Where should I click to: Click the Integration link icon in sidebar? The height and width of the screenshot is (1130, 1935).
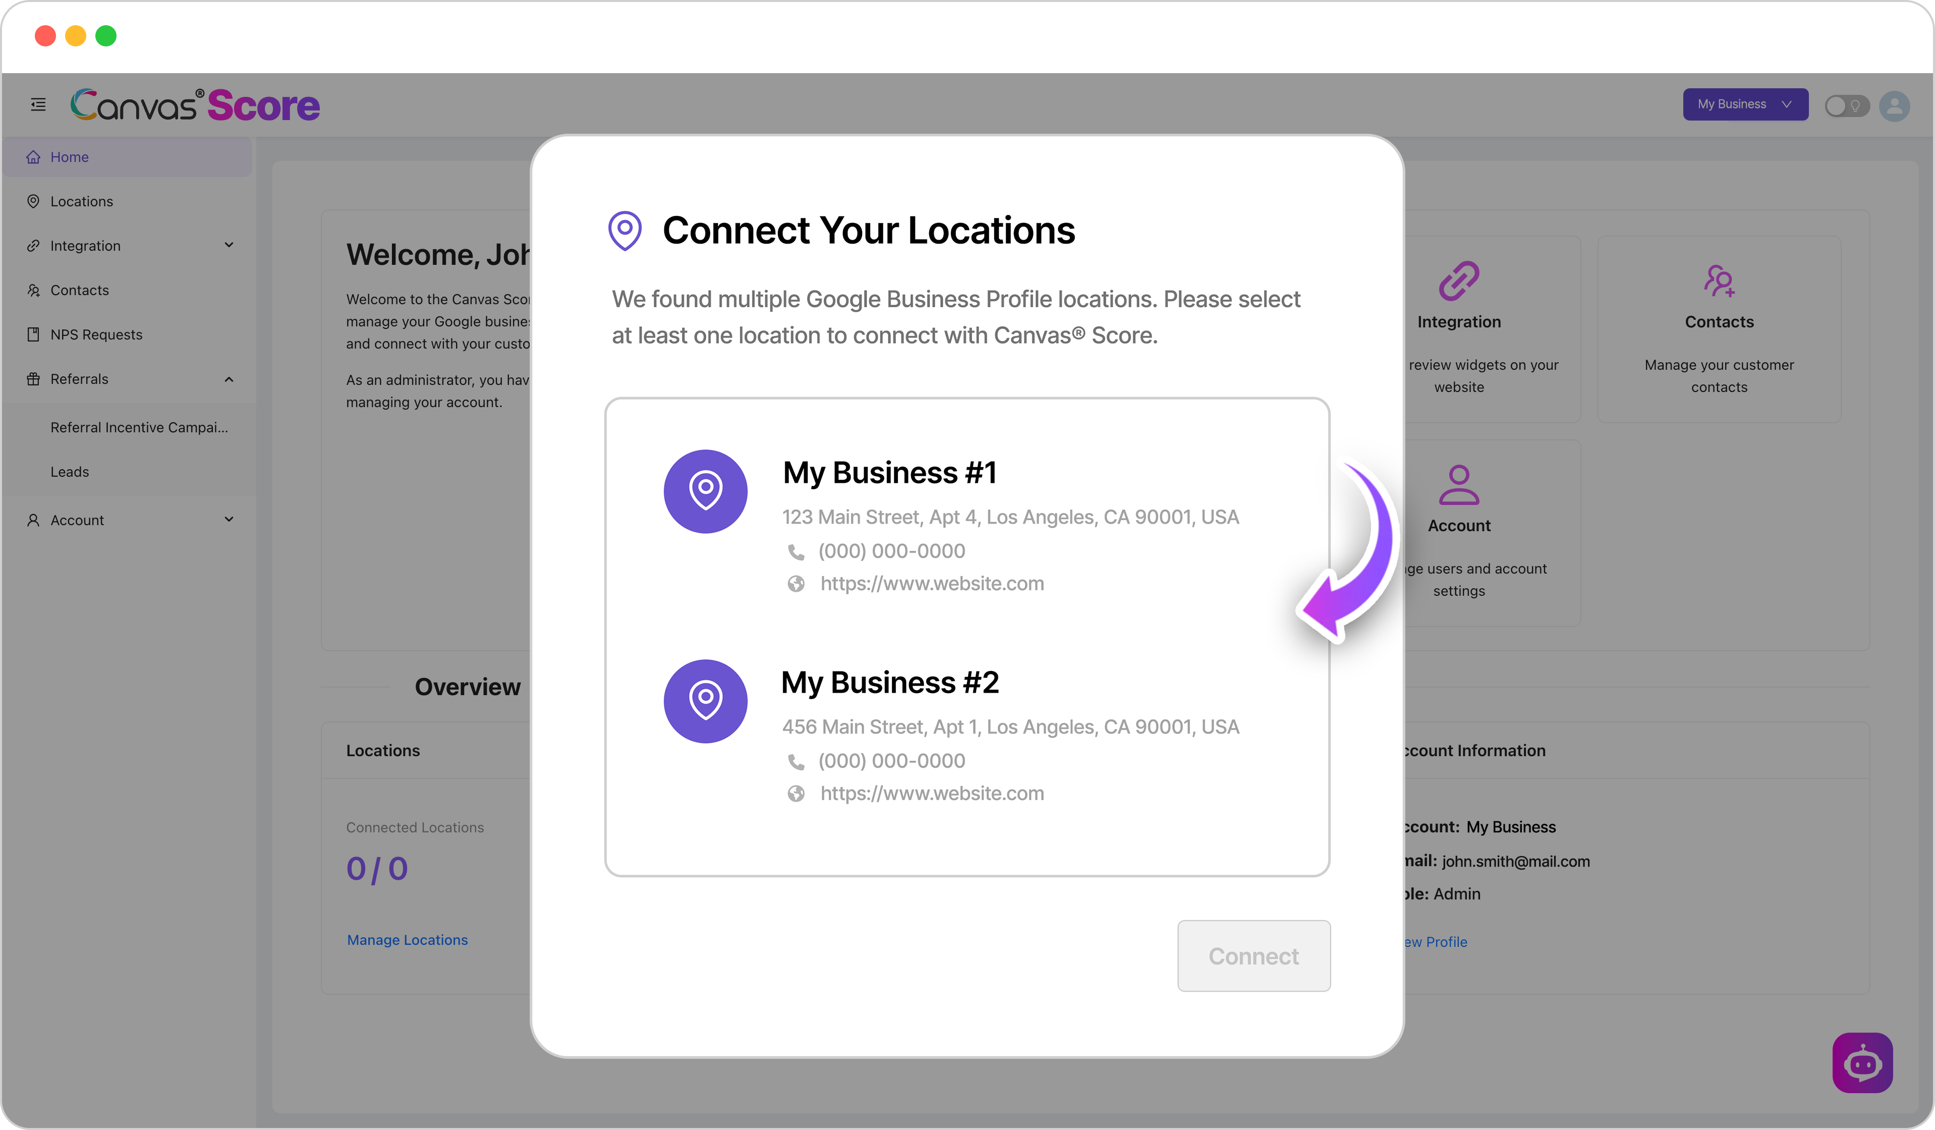tap(33, 246)
